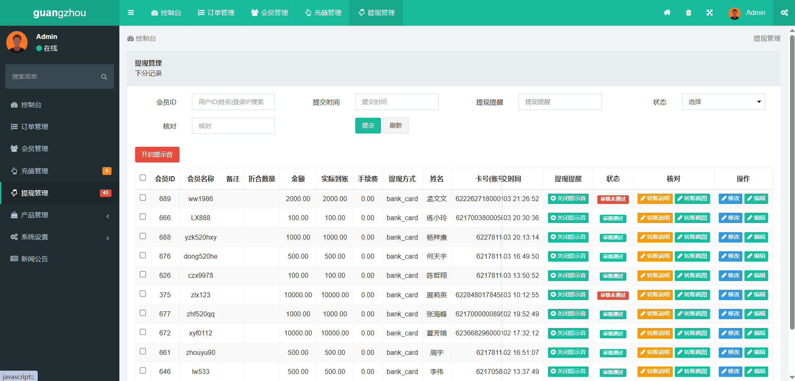
Task: Click the red 开启提示音 button
Action: point(157,155)
